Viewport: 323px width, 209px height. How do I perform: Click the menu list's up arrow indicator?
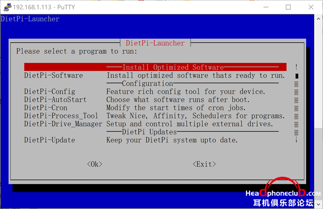pos(296,67)
